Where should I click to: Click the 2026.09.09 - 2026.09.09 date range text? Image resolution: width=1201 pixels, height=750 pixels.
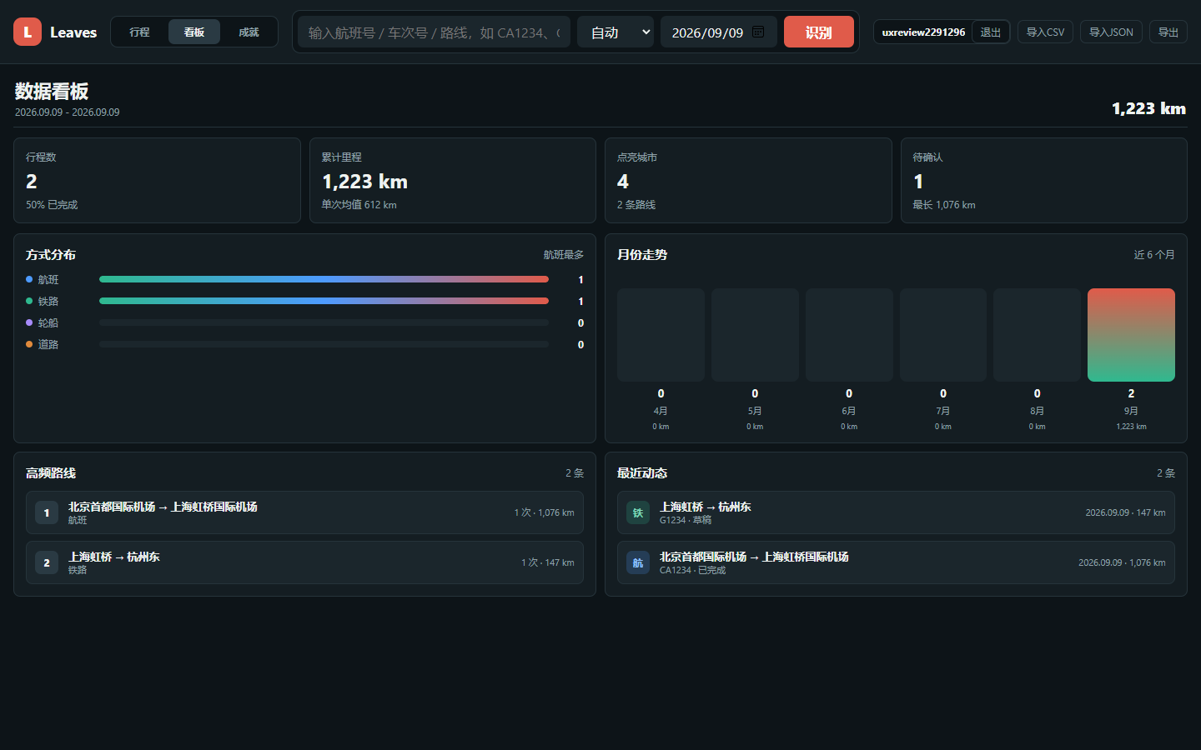67,112
